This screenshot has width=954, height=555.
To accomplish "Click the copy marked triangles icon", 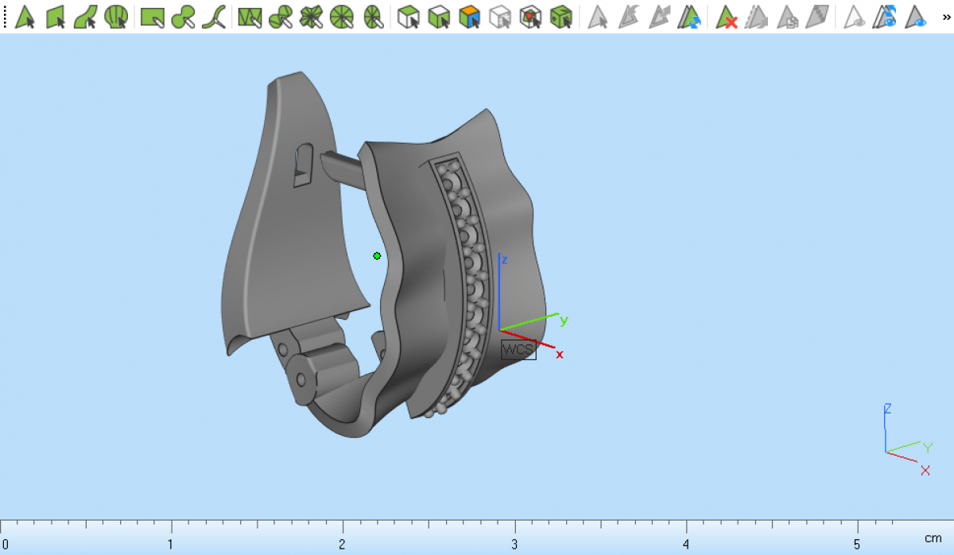I will pyautogui.click(x=787, y=17).
